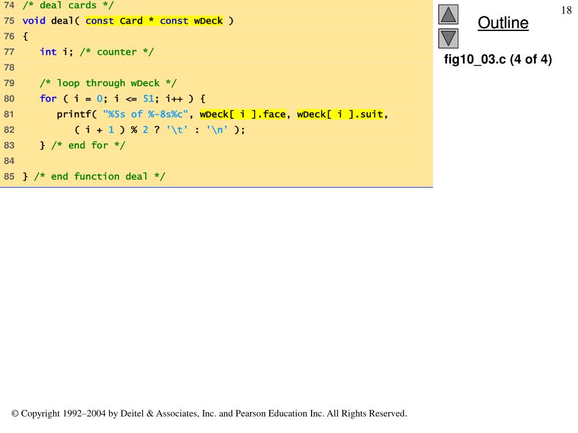Click line number 85
578x433 pixels.
pyautogui.click(x=9, y=176)
